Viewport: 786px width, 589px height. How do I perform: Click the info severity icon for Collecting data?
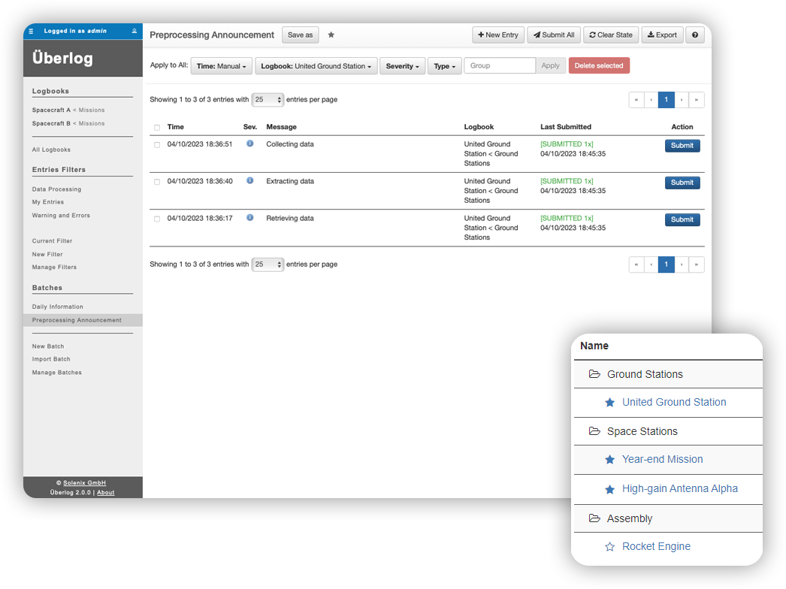click(249, 143)
